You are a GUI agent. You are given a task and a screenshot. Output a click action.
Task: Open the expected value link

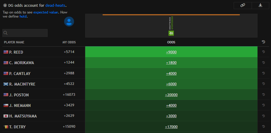click(x=46, y=12)
